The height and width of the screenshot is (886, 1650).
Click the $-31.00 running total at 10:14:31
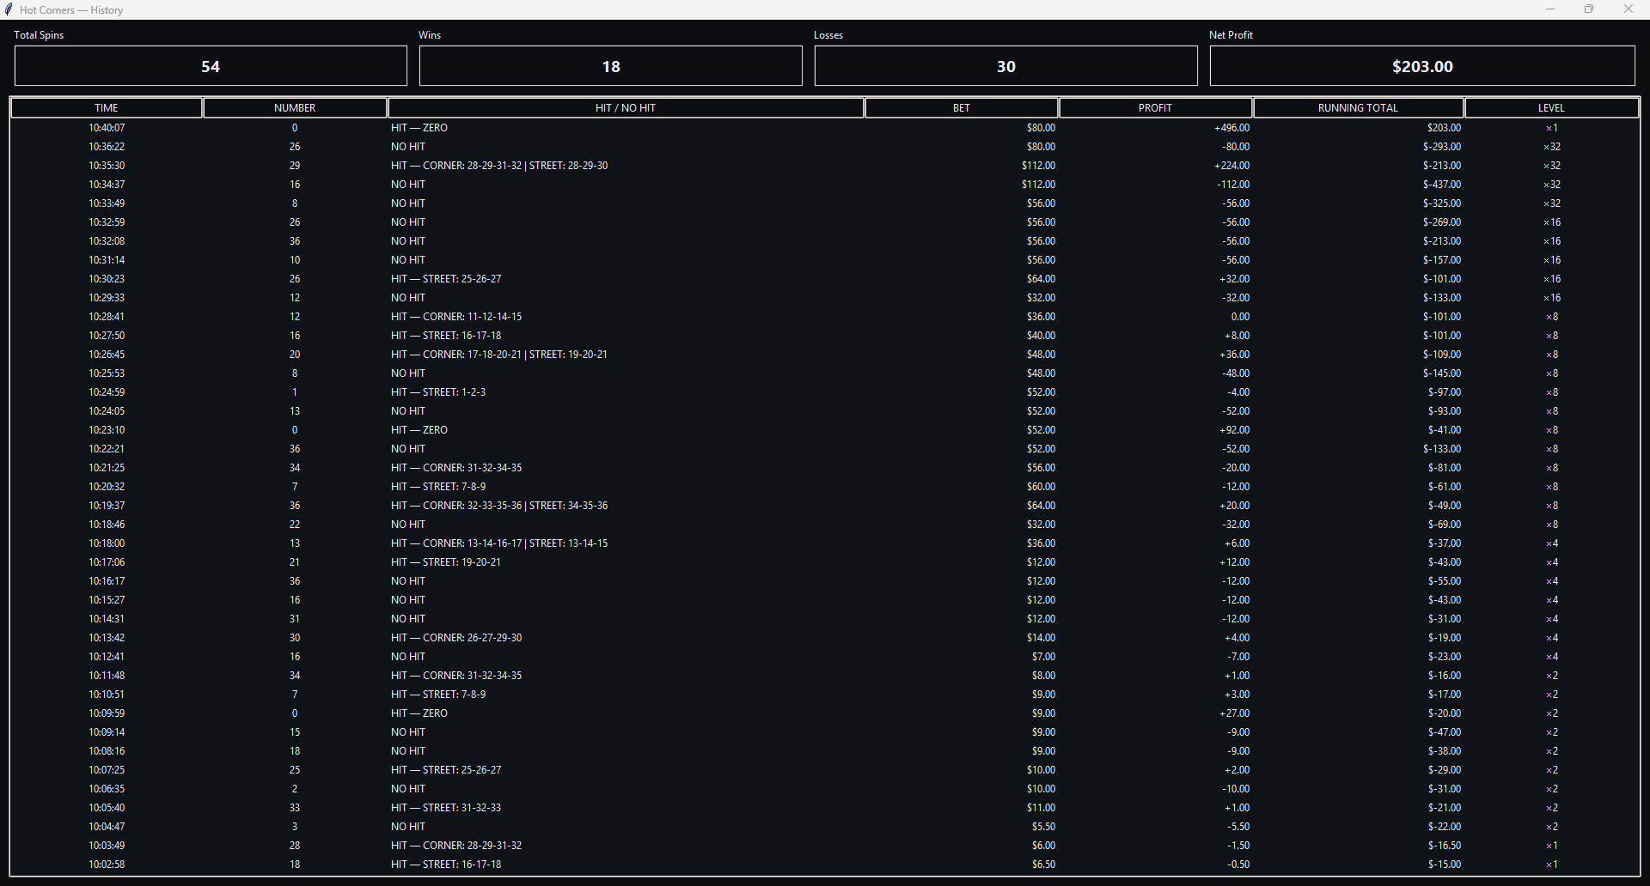(1445, 619)
